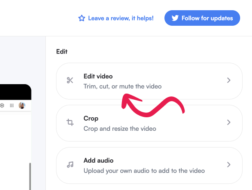Choose the Crop menu item
This screenshot has width=252, height=190.
(x=91, y=118)
